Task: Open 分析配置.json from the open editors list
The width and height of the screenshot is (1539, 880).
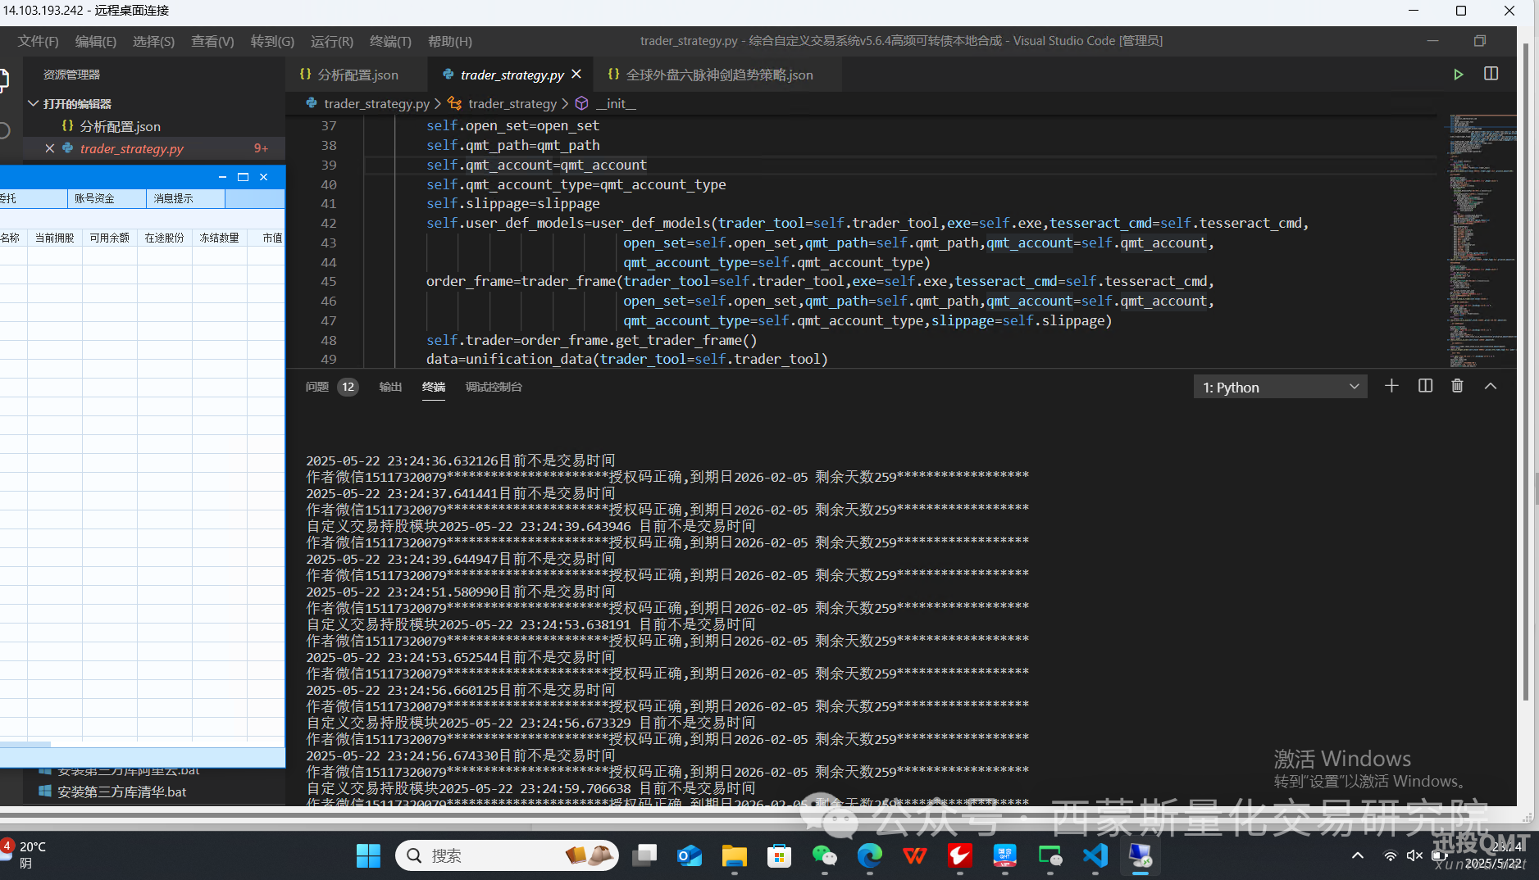Action: [120, 126]
